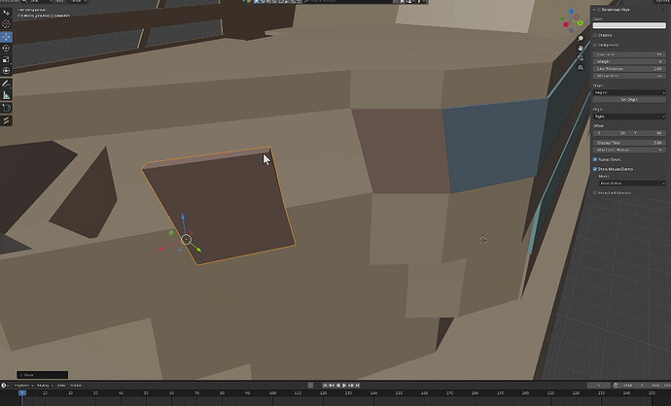Activate the Measure tool

[x=6, y=95]
